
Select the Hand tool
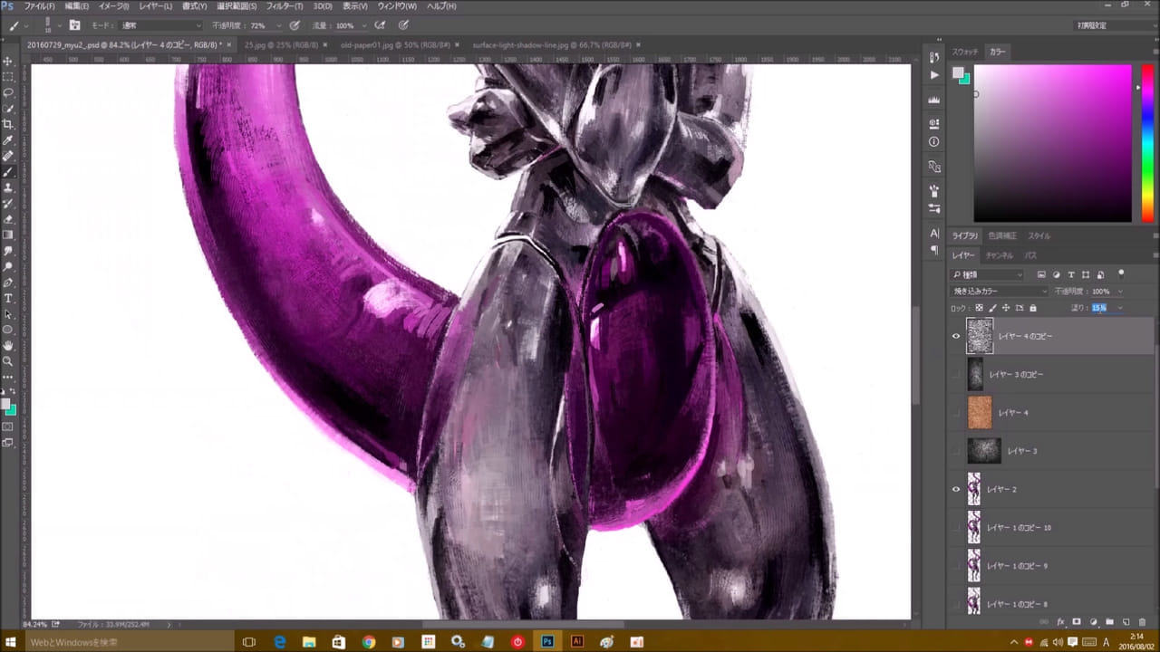(8, 345)
